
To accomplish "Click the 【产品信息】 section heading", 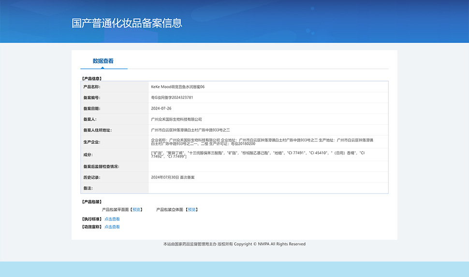I will [x=92, y=79].
